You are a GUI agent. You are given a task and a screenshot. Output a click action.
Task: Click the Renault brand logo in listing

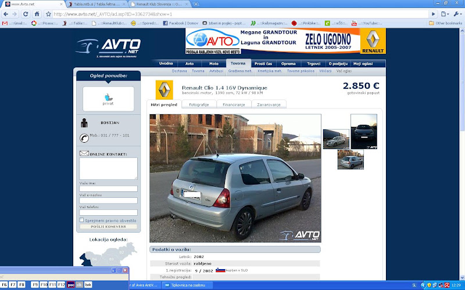point(164,90)
